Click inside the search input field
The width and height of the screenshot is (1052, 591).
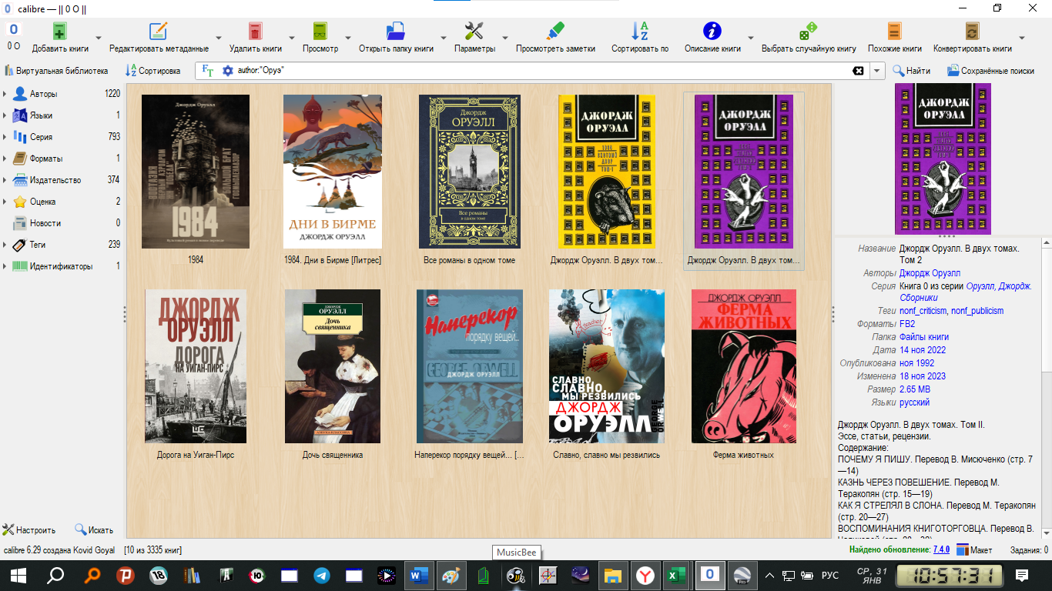click(x=539, y=71)
